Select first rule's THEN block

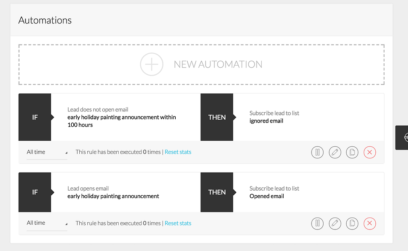[x=217, y=117]
